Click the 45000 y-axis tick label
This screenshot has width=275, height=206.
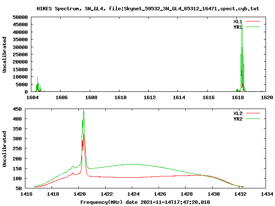[x=20, y=24]
